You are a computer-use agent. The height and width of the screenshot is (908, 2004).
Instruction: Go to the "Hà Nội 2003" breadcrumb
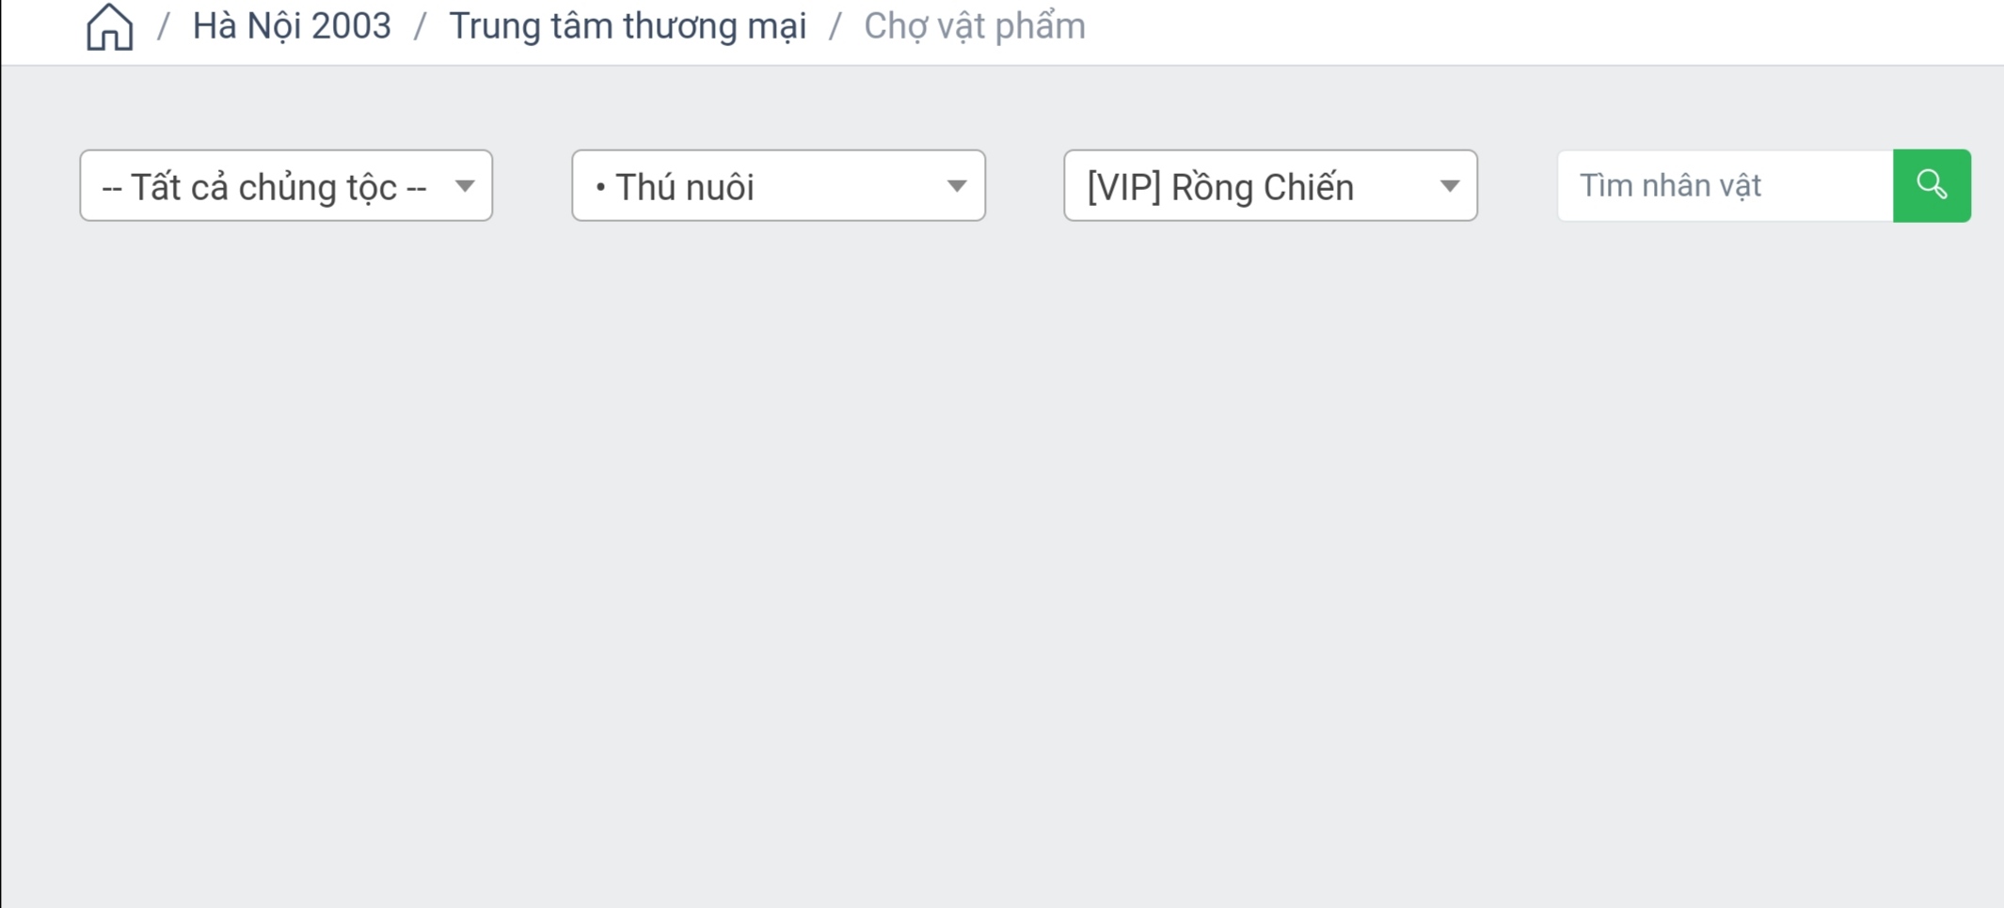[292, 26]
